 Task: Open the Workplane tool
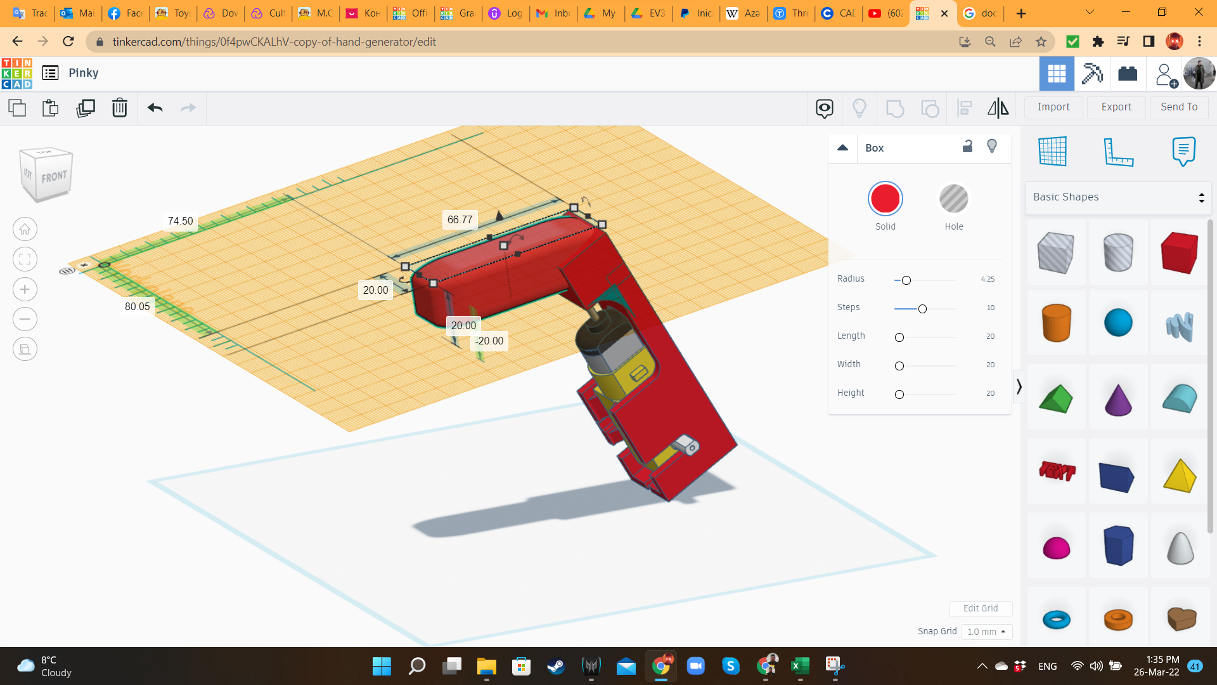click(x=1053, y=152)
